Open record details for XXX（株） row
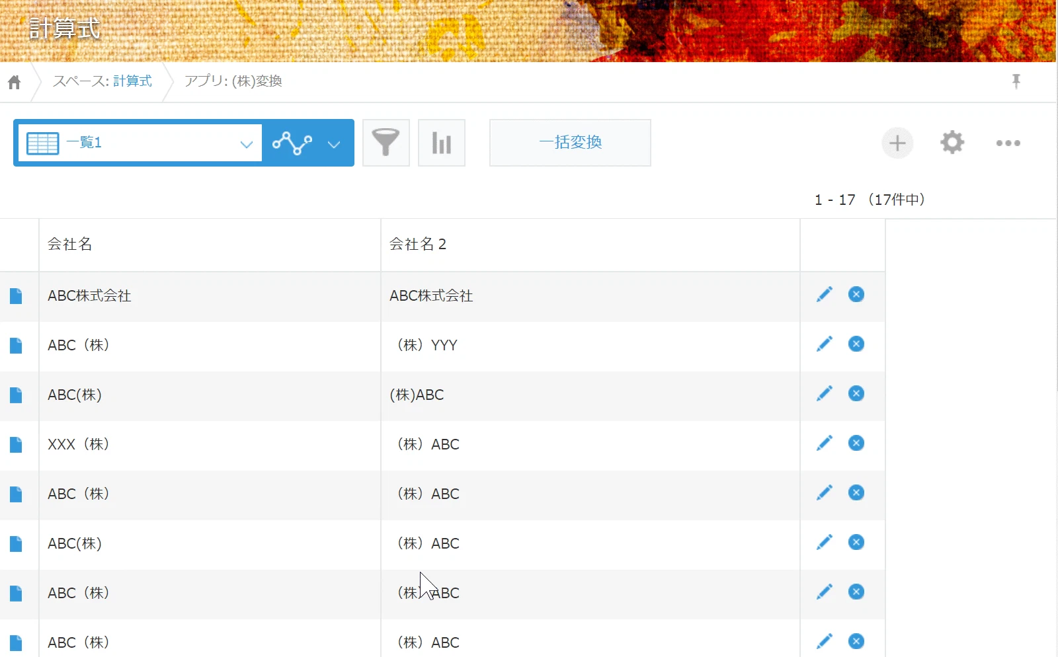The image size is (1058, 657). click(x=16, y=445)
